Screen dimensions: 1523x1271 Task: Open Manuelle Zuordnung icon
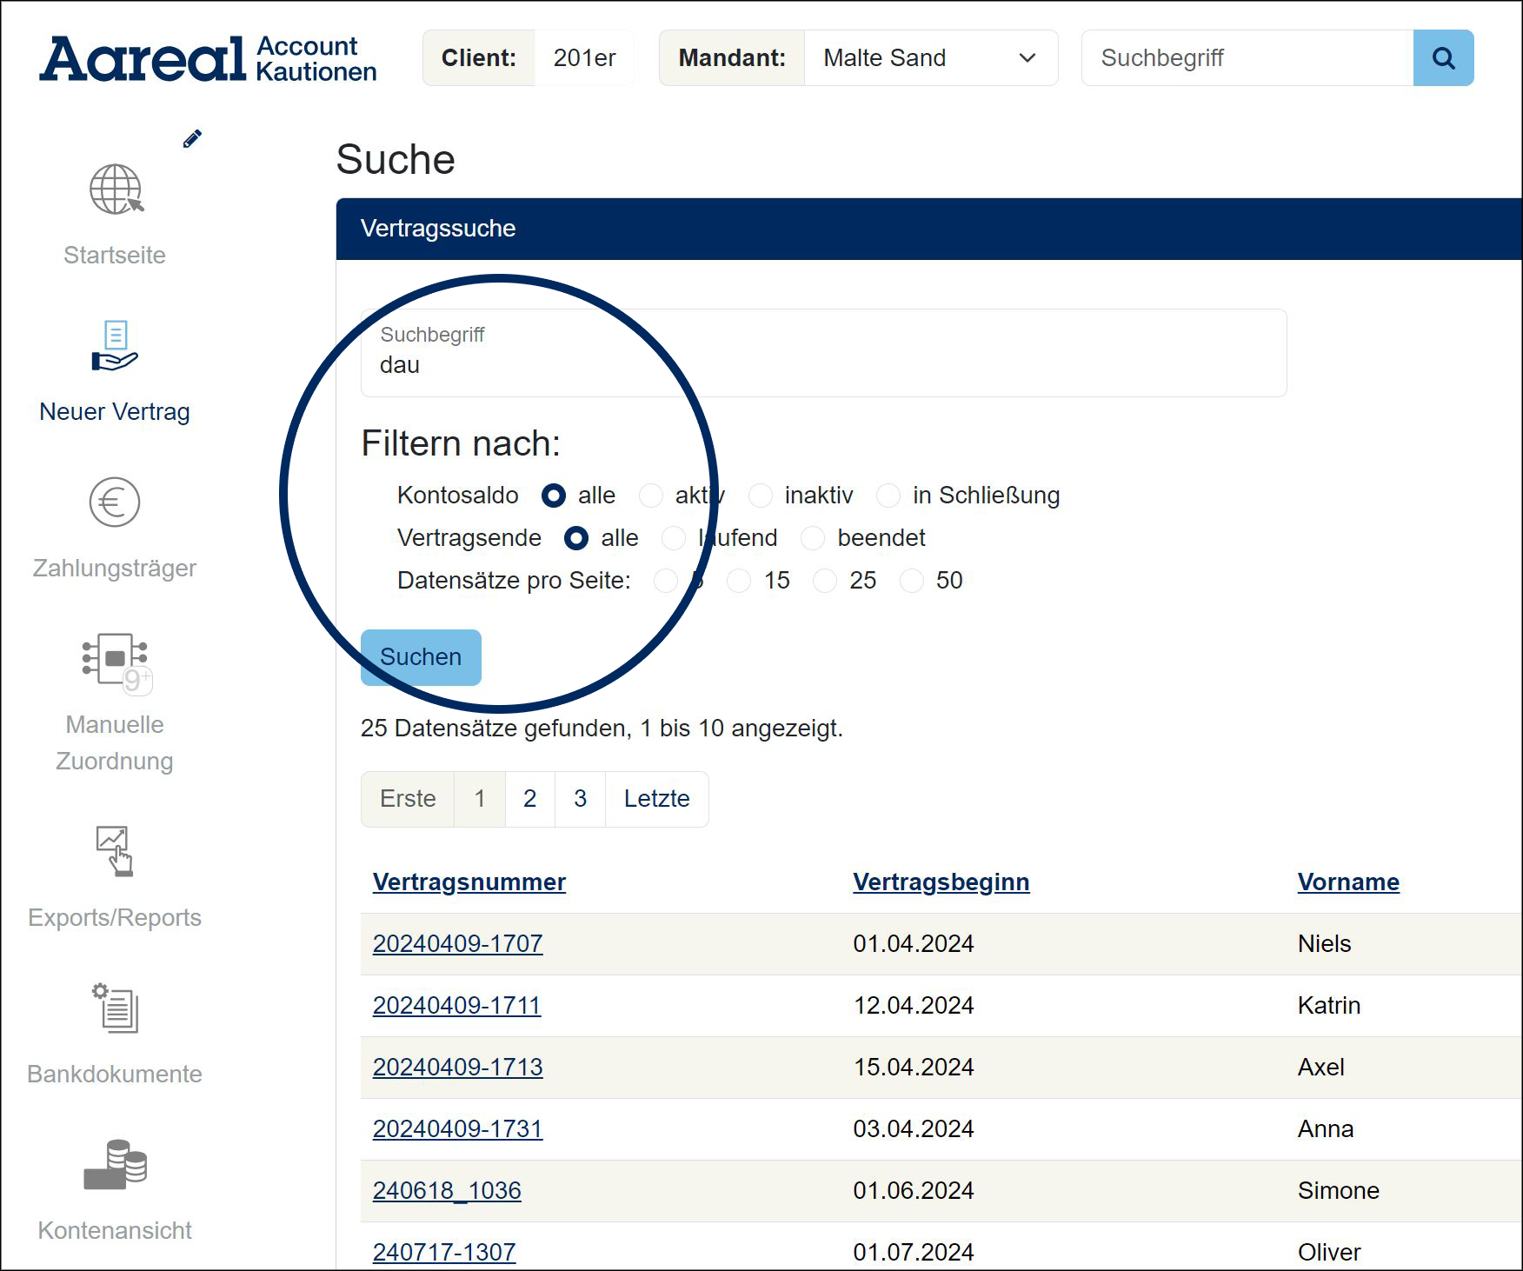tap(115, 661)
